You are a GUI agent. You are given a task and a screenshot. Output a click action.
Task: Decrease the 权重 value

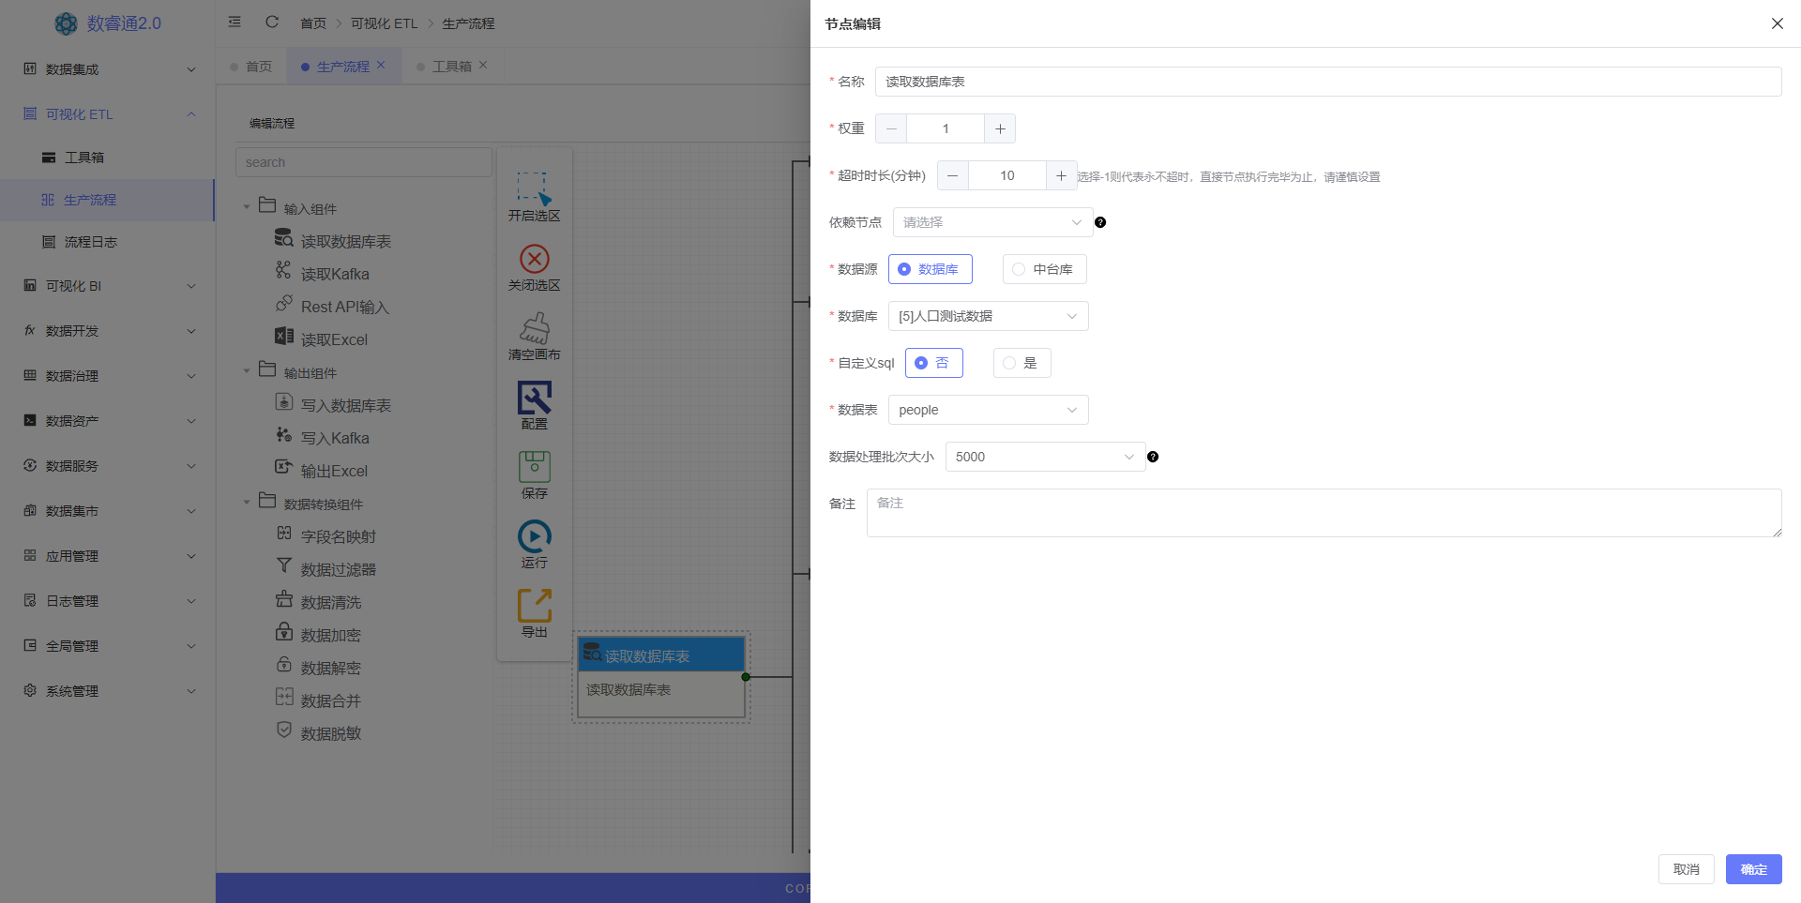tap(891, 128)
